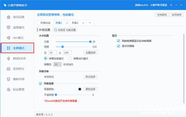Open the 颜色选择 button

pyautogui.click(x=91, y=89)
